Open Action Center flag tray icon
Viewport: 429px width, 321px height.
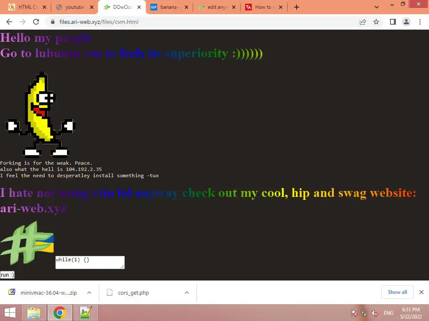click(x=354, y=313)
